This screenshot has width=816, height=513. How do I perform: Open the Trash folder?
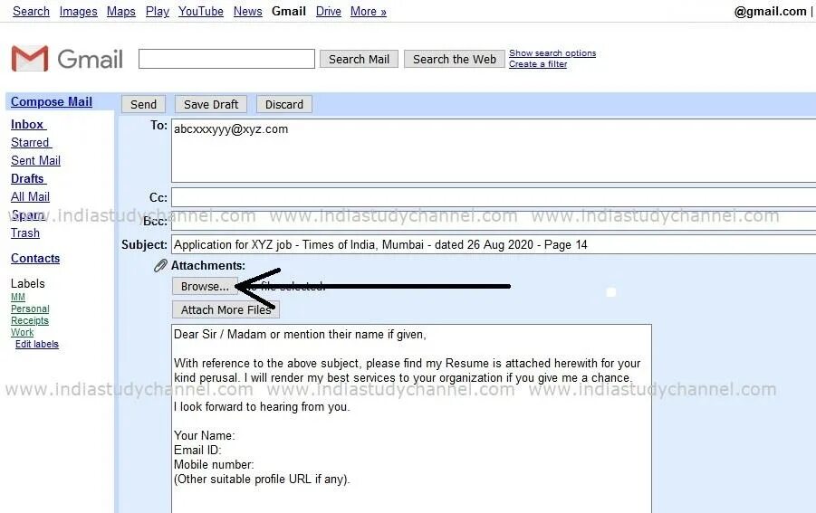pos(25,233)
